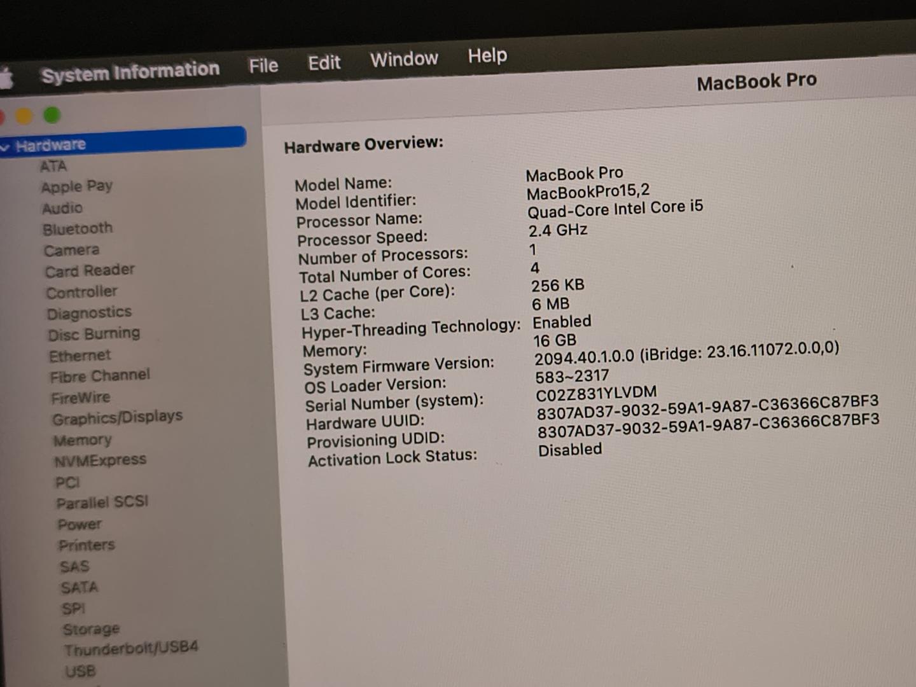The height and width of the screenshot is (687, 916).
Task: Select Fibre Channel in the sidebar
Action: pyautogui.click(x=100, y=376)
